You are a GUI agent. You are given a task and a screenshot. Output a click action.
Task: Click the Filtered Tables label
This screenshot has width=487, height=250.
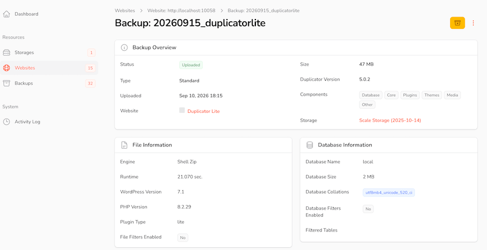click(x=322, y=230)
